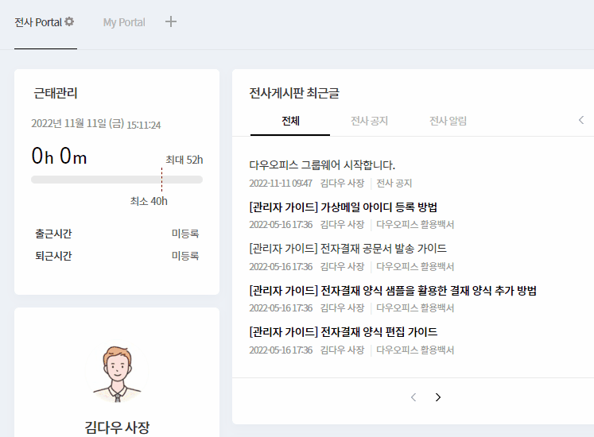
Task: Click 김다우 사장 name under avatar
Action: tap(117, 427)
